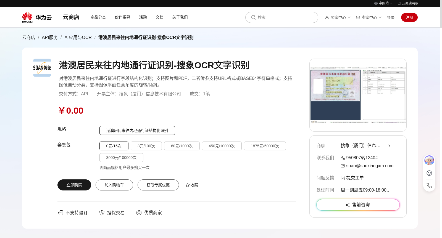Click 周一到周五09:00-18:00 processing time text
Viewport: 442px width, 238px height.
(x=366, y=190)
